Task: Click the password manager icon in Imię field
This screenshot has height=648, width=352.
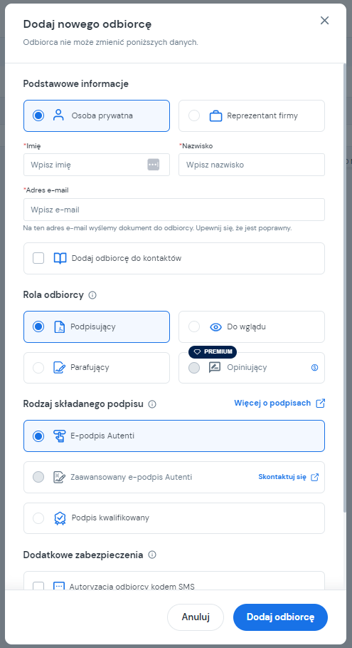Action: [154, 165]
